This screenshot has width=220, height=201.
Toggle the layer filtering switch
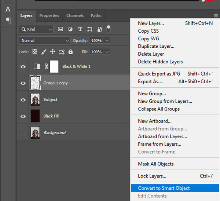point(109,29)
